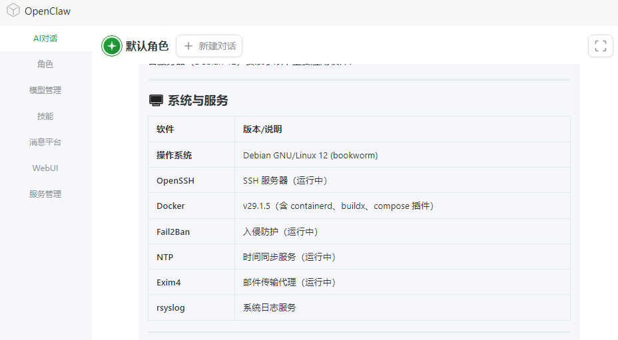Switch to the WebUI sidebar item
Screen dimensions: 618x340
tap(45, 168)
